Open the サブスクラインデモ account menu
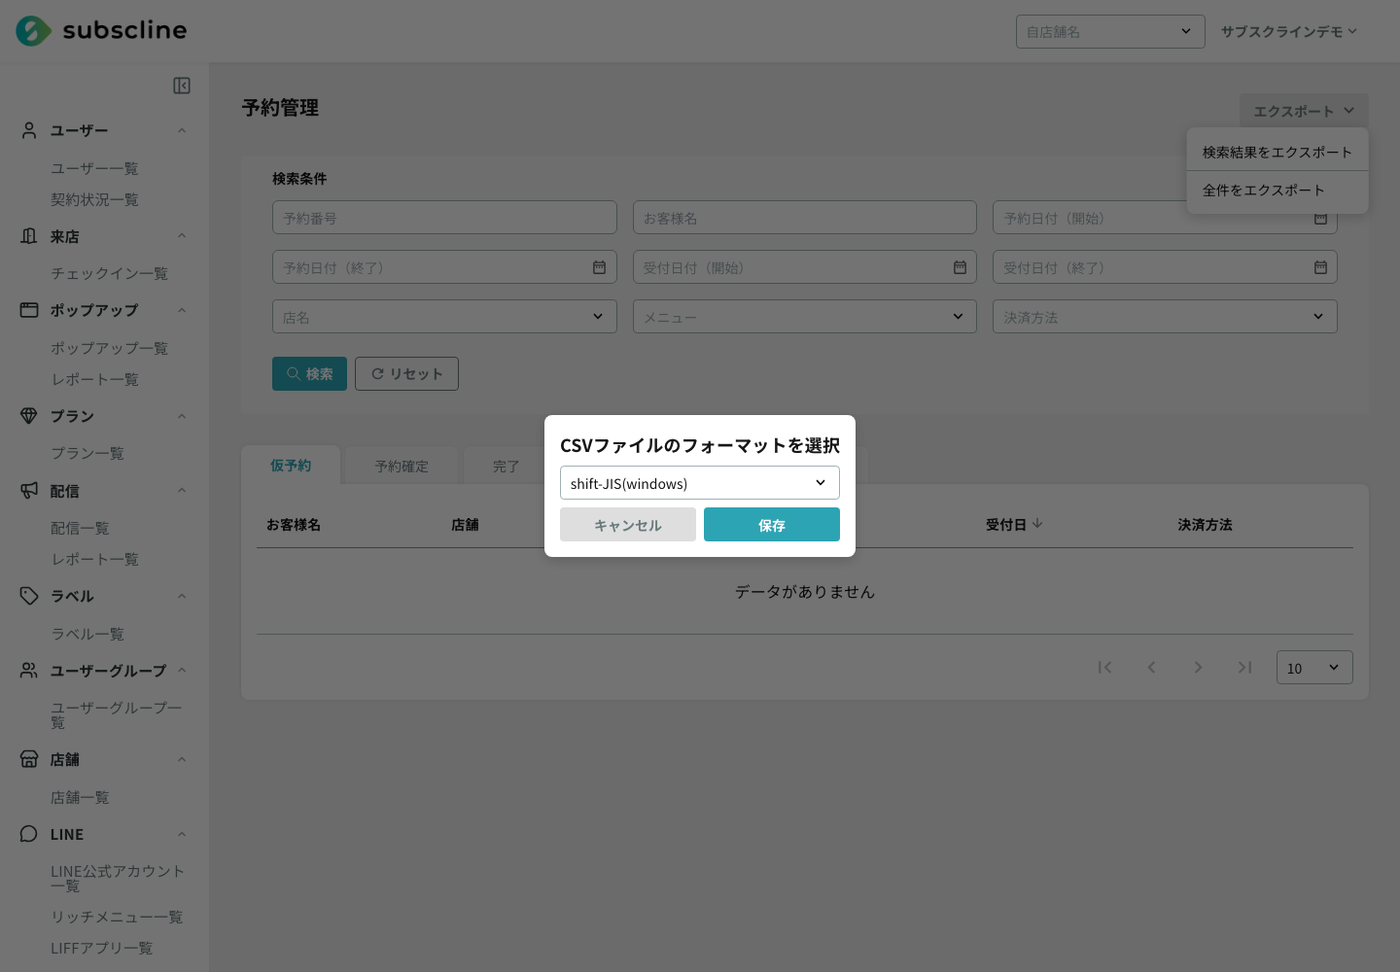This screenshot has width=1400, height=972. pyautogui.click(x=1289, y=31)
